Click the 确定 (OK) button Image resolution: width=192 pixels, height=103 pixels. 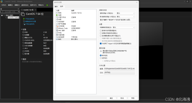pos(111,98)
